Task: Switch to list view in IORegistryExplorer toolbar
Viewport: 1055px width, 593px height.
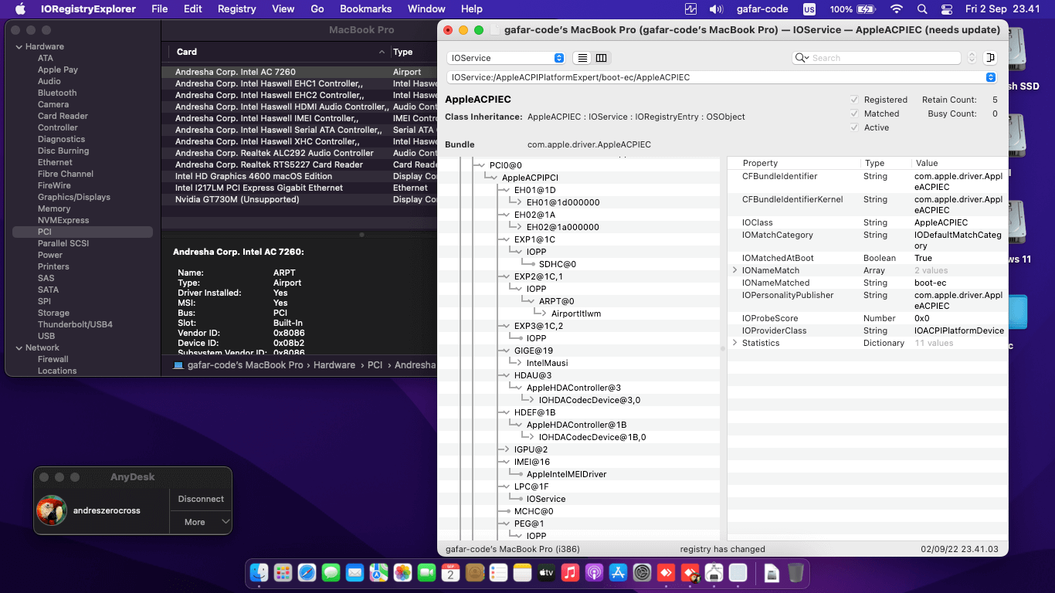Action: (x=582, y=58)
